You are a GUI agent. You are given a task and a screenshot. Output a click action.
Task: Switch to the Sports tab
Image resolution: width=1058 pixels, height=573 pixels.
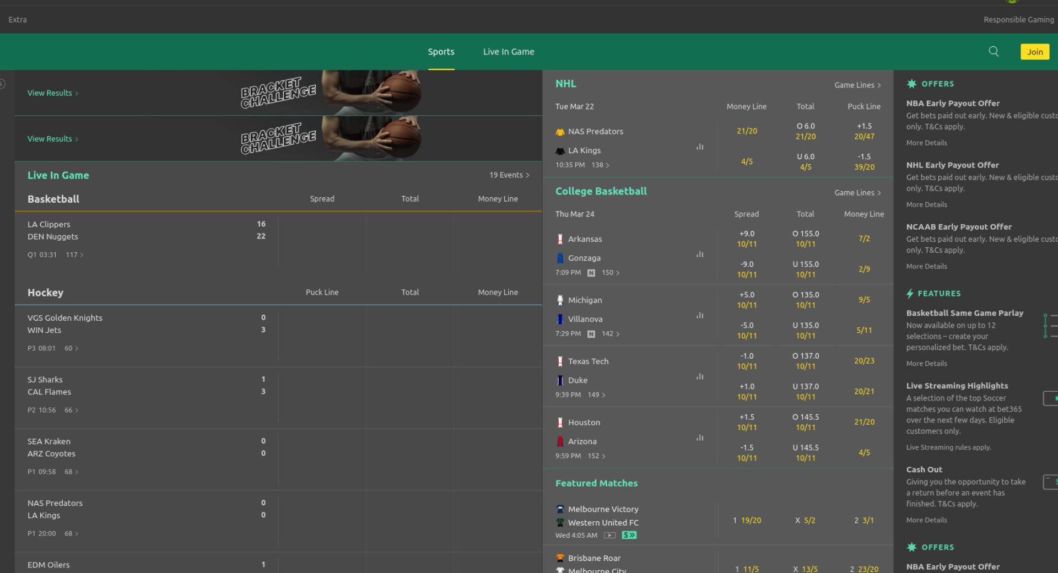click(x=441, y=52)
